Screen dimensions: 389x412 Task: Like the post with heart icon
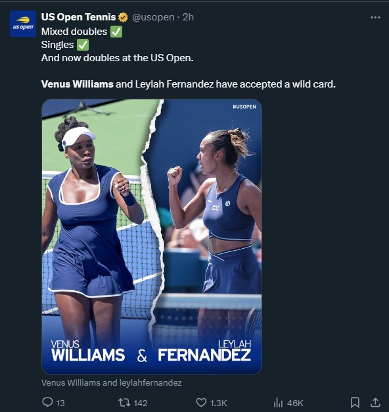pos(202,403)
